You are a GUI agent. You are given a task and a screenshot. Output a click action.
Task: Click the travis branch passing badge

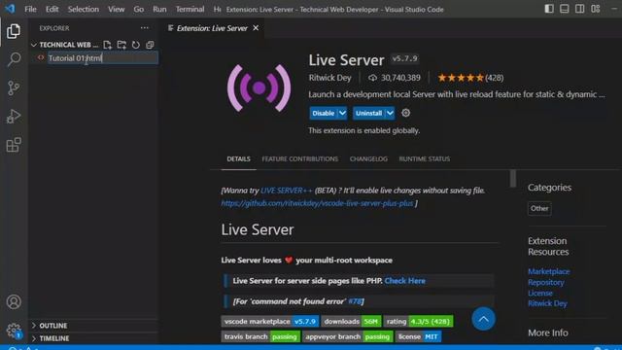pyautogui.click(x=260, y=336)
